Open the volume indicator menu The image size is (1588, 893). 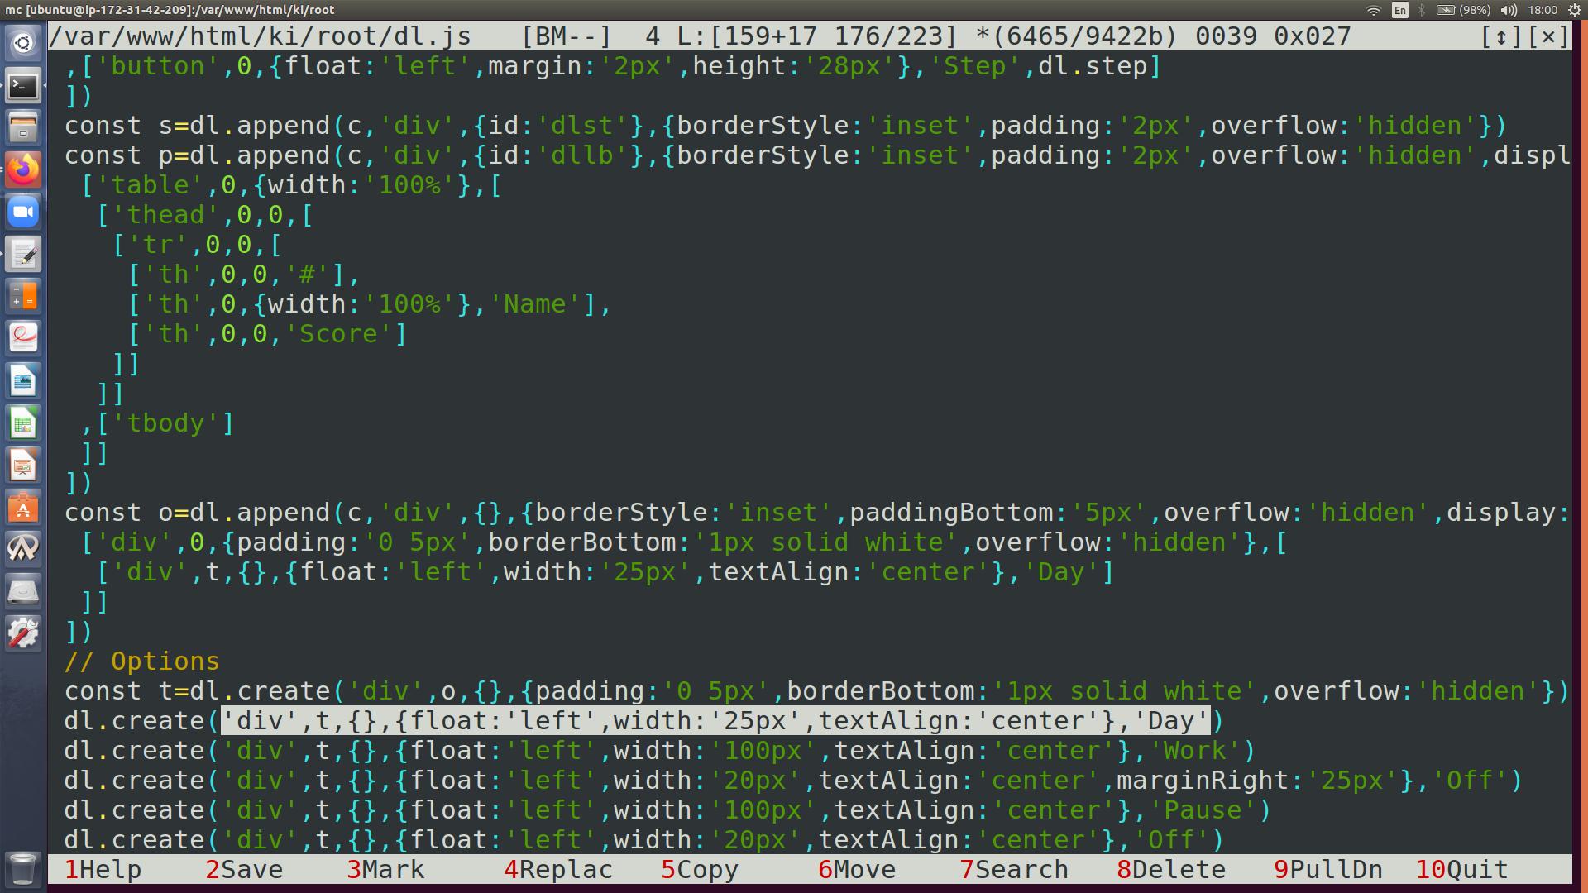click(1509, 10)
